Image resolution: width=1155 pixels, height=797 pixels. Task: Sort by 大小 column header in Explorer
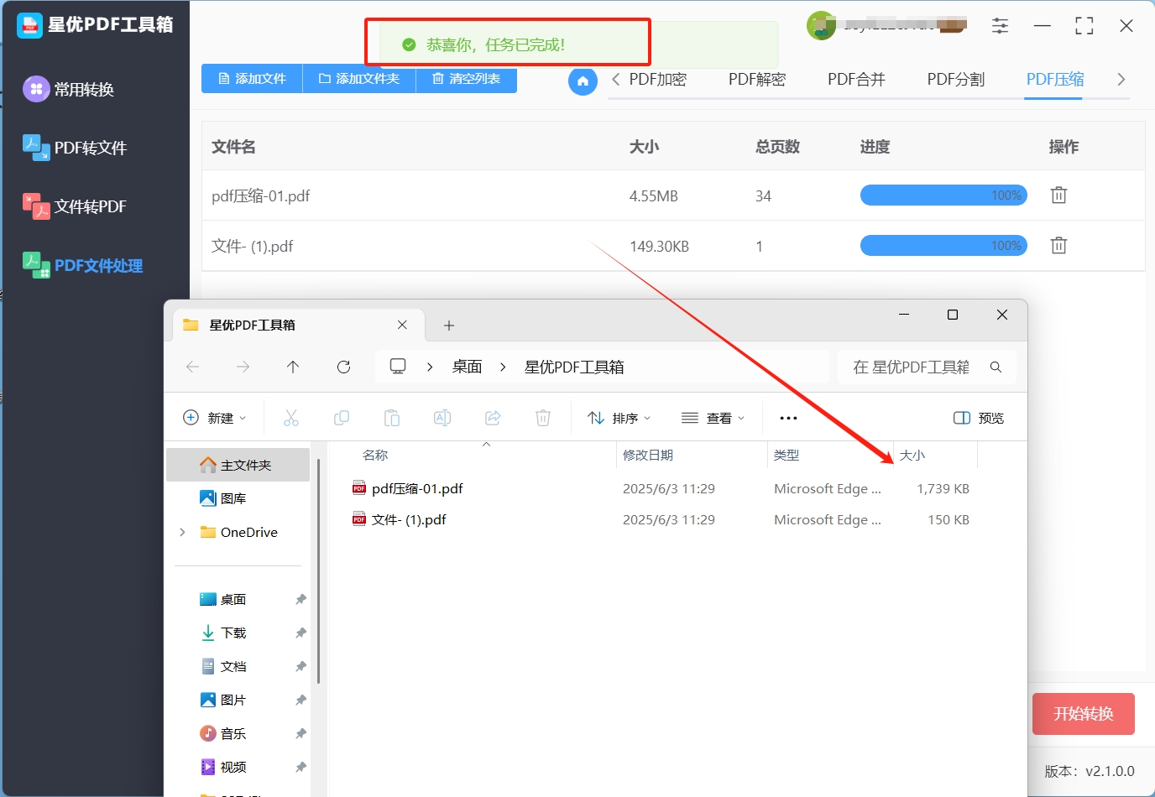click(x=912, y=455)
